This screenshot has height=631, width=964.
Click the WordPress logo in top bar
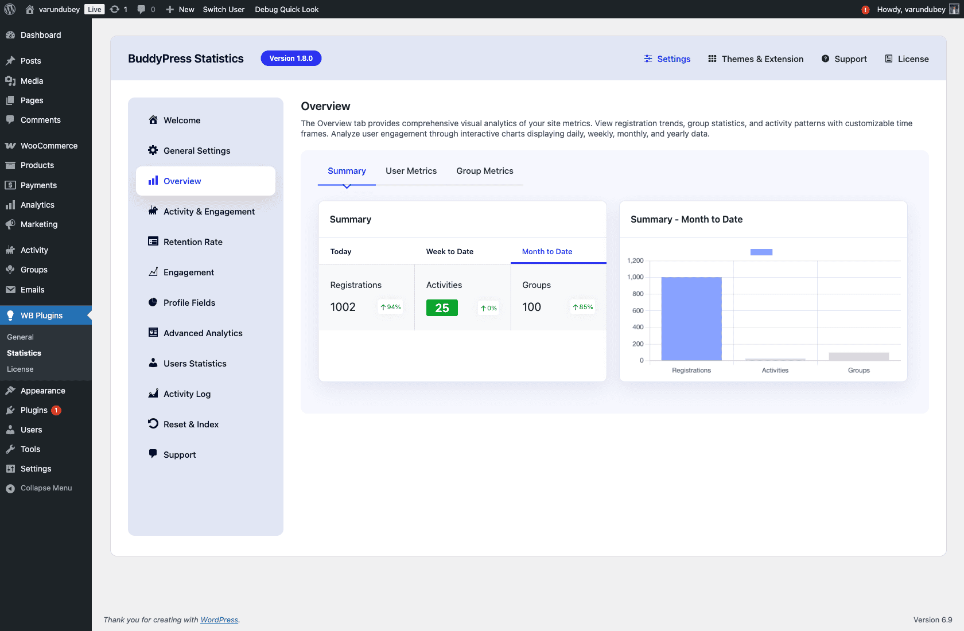(x=9, y=9)
